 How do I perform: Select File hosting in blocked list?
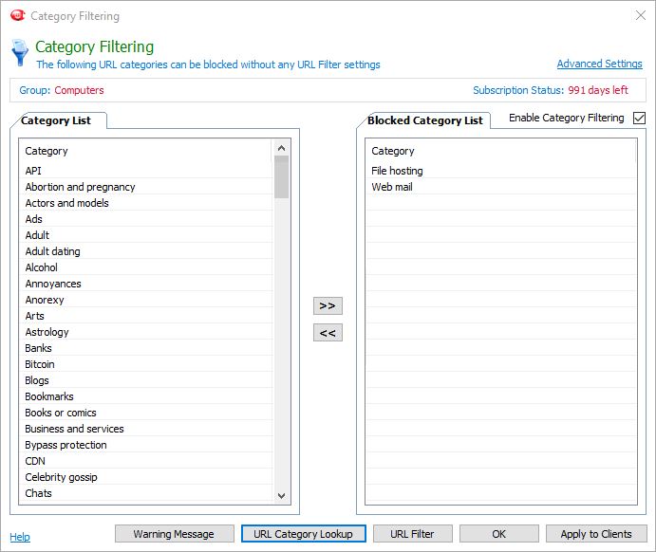point(397,171)
